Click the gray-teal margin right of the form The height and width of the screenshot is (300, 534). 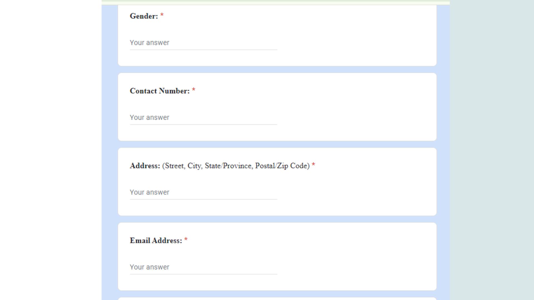tap(492, 150)
